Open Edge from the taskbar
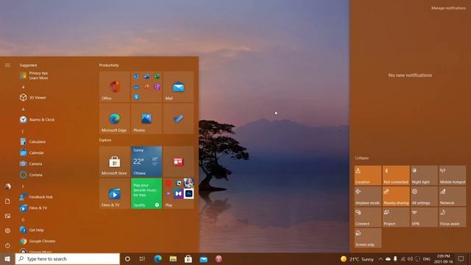The image size is (471, 265). point(157,259)
